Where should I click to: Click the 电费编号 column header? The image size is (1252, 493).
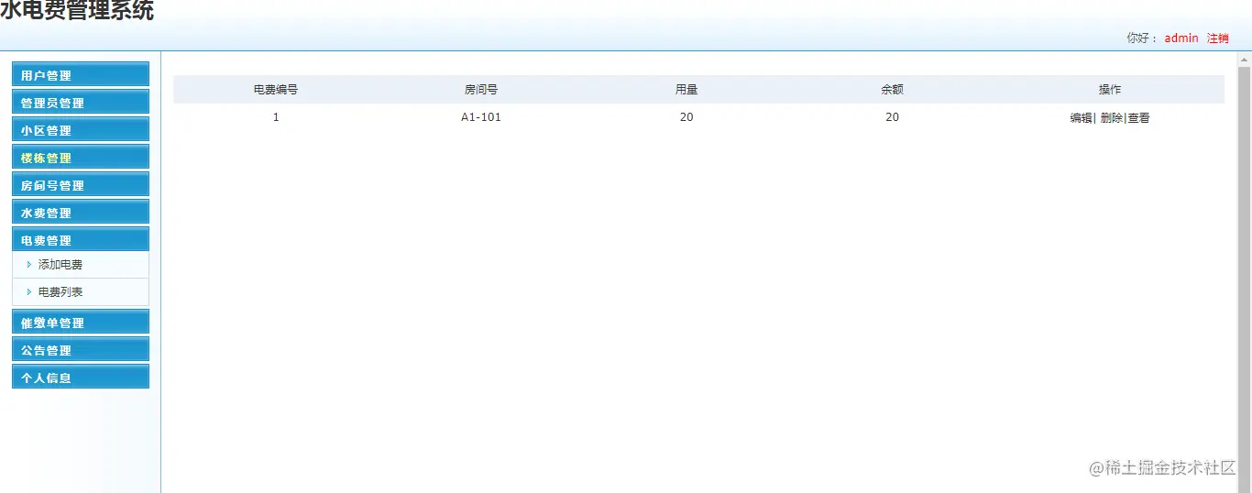pyautogui.click(x=276, y=90)
